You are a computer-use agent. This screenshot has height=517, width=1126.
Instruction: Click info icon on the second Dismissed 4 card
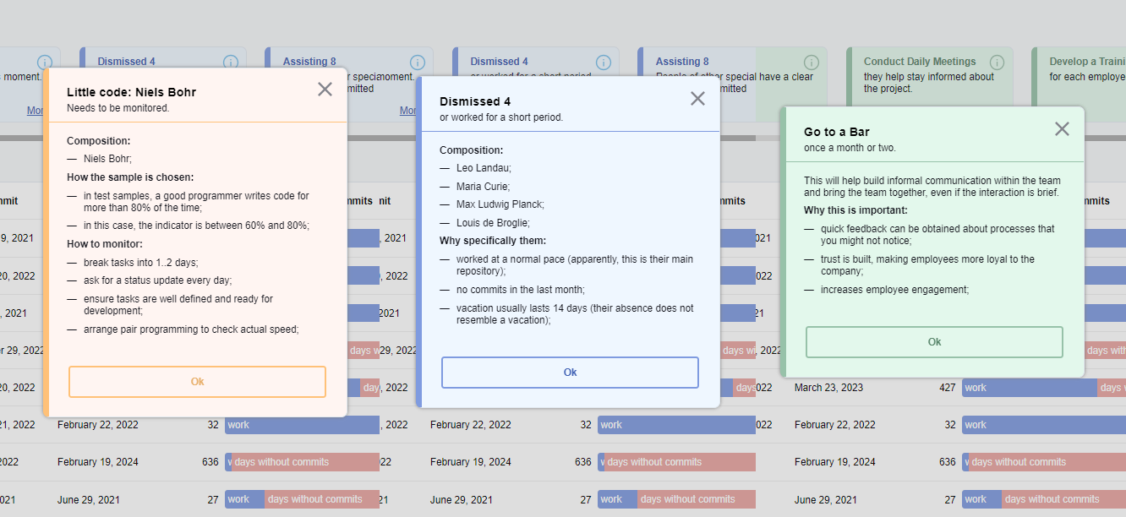(604, 63)
